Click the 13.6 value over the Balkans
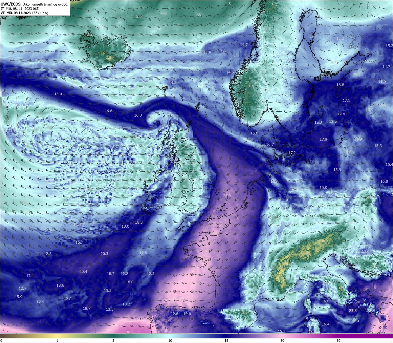The width and height of the screenshot is (393, 343). 365,252
